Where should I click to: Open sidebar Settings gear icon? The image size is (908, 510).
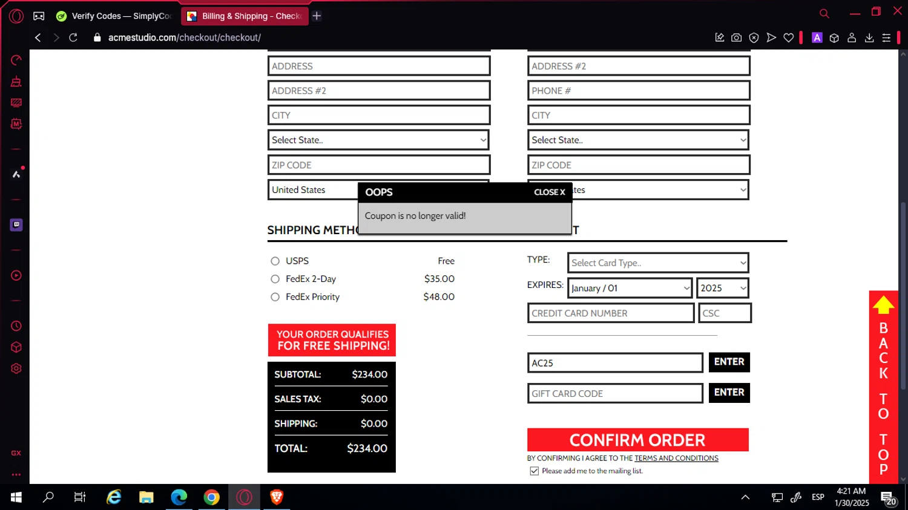point(16,368)
